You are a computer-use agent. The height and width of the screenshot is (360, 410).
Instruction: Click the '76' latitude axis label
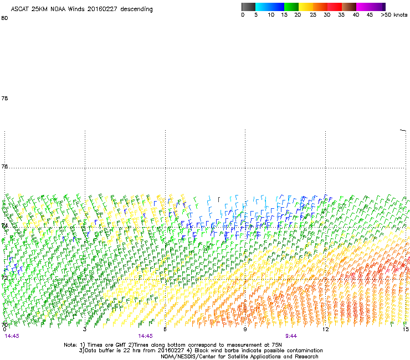click(x=4, y=166)
